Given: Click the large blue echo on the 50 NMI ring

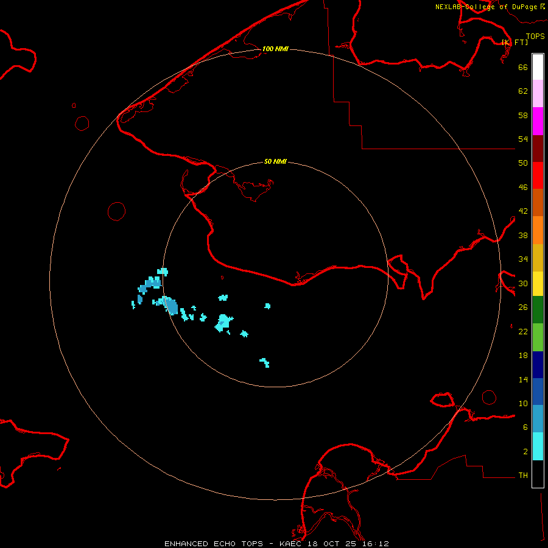Looking at the screenshot, I should pyautogui.click(x=170, y=305).
